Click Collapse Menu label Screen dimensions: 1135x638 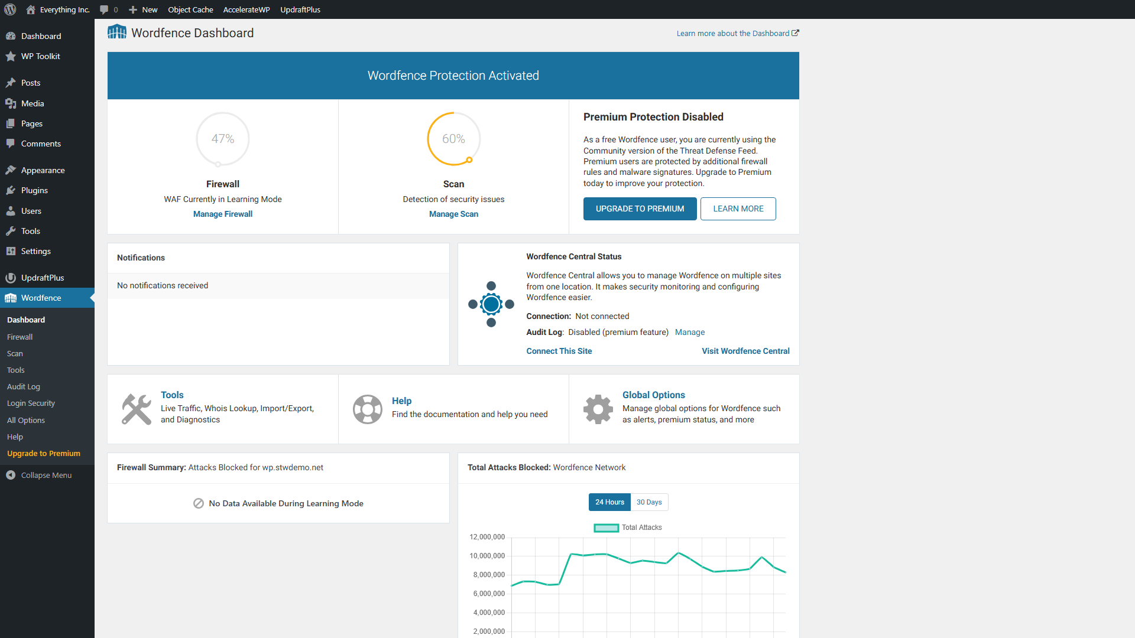46,475
